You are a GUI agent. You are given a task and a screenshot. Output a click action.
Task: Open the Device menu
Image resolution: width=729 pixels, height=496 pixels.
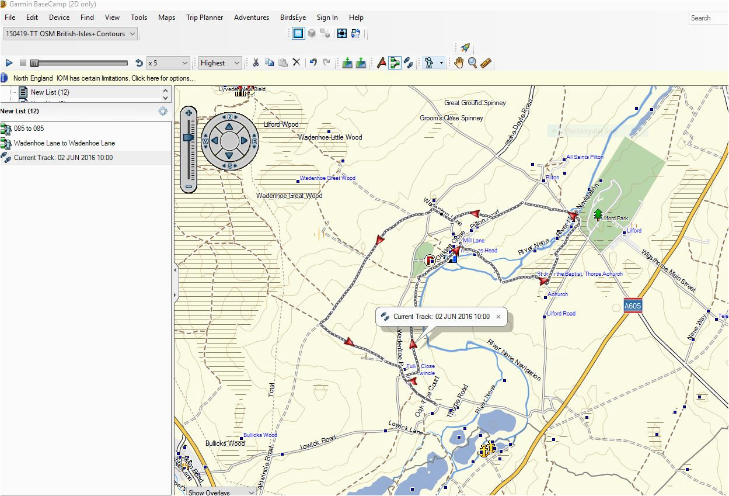pyautogui.click(x=60, y=18)
